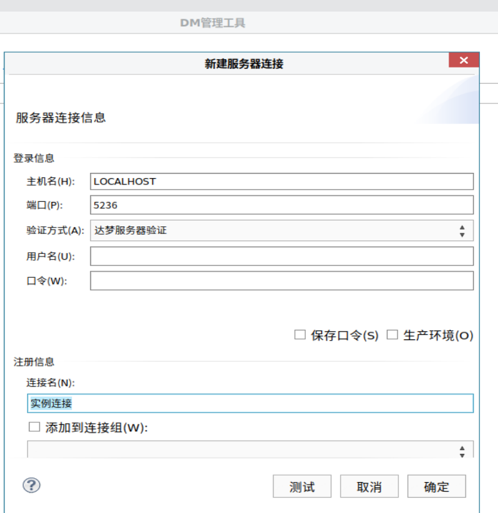Click into the 口令(W) password field

[281, 281]
